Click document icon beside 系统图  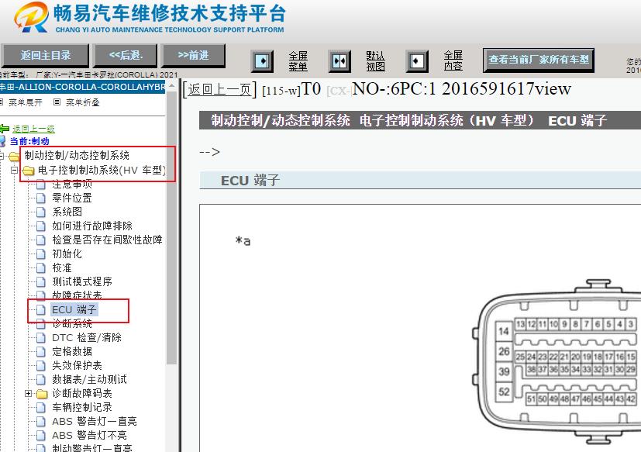tap(41, 212)
